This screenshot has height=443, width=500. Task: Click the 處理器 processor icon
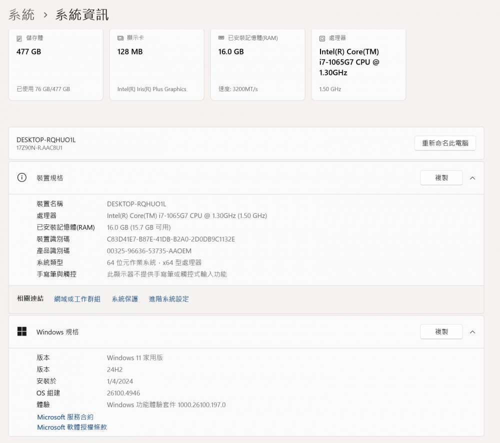click(322, 38)
